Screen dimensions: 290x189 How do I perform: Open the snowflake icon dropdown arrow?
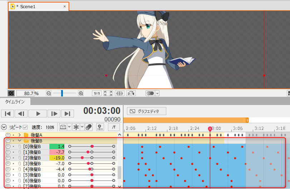click(x=82, y=127)
